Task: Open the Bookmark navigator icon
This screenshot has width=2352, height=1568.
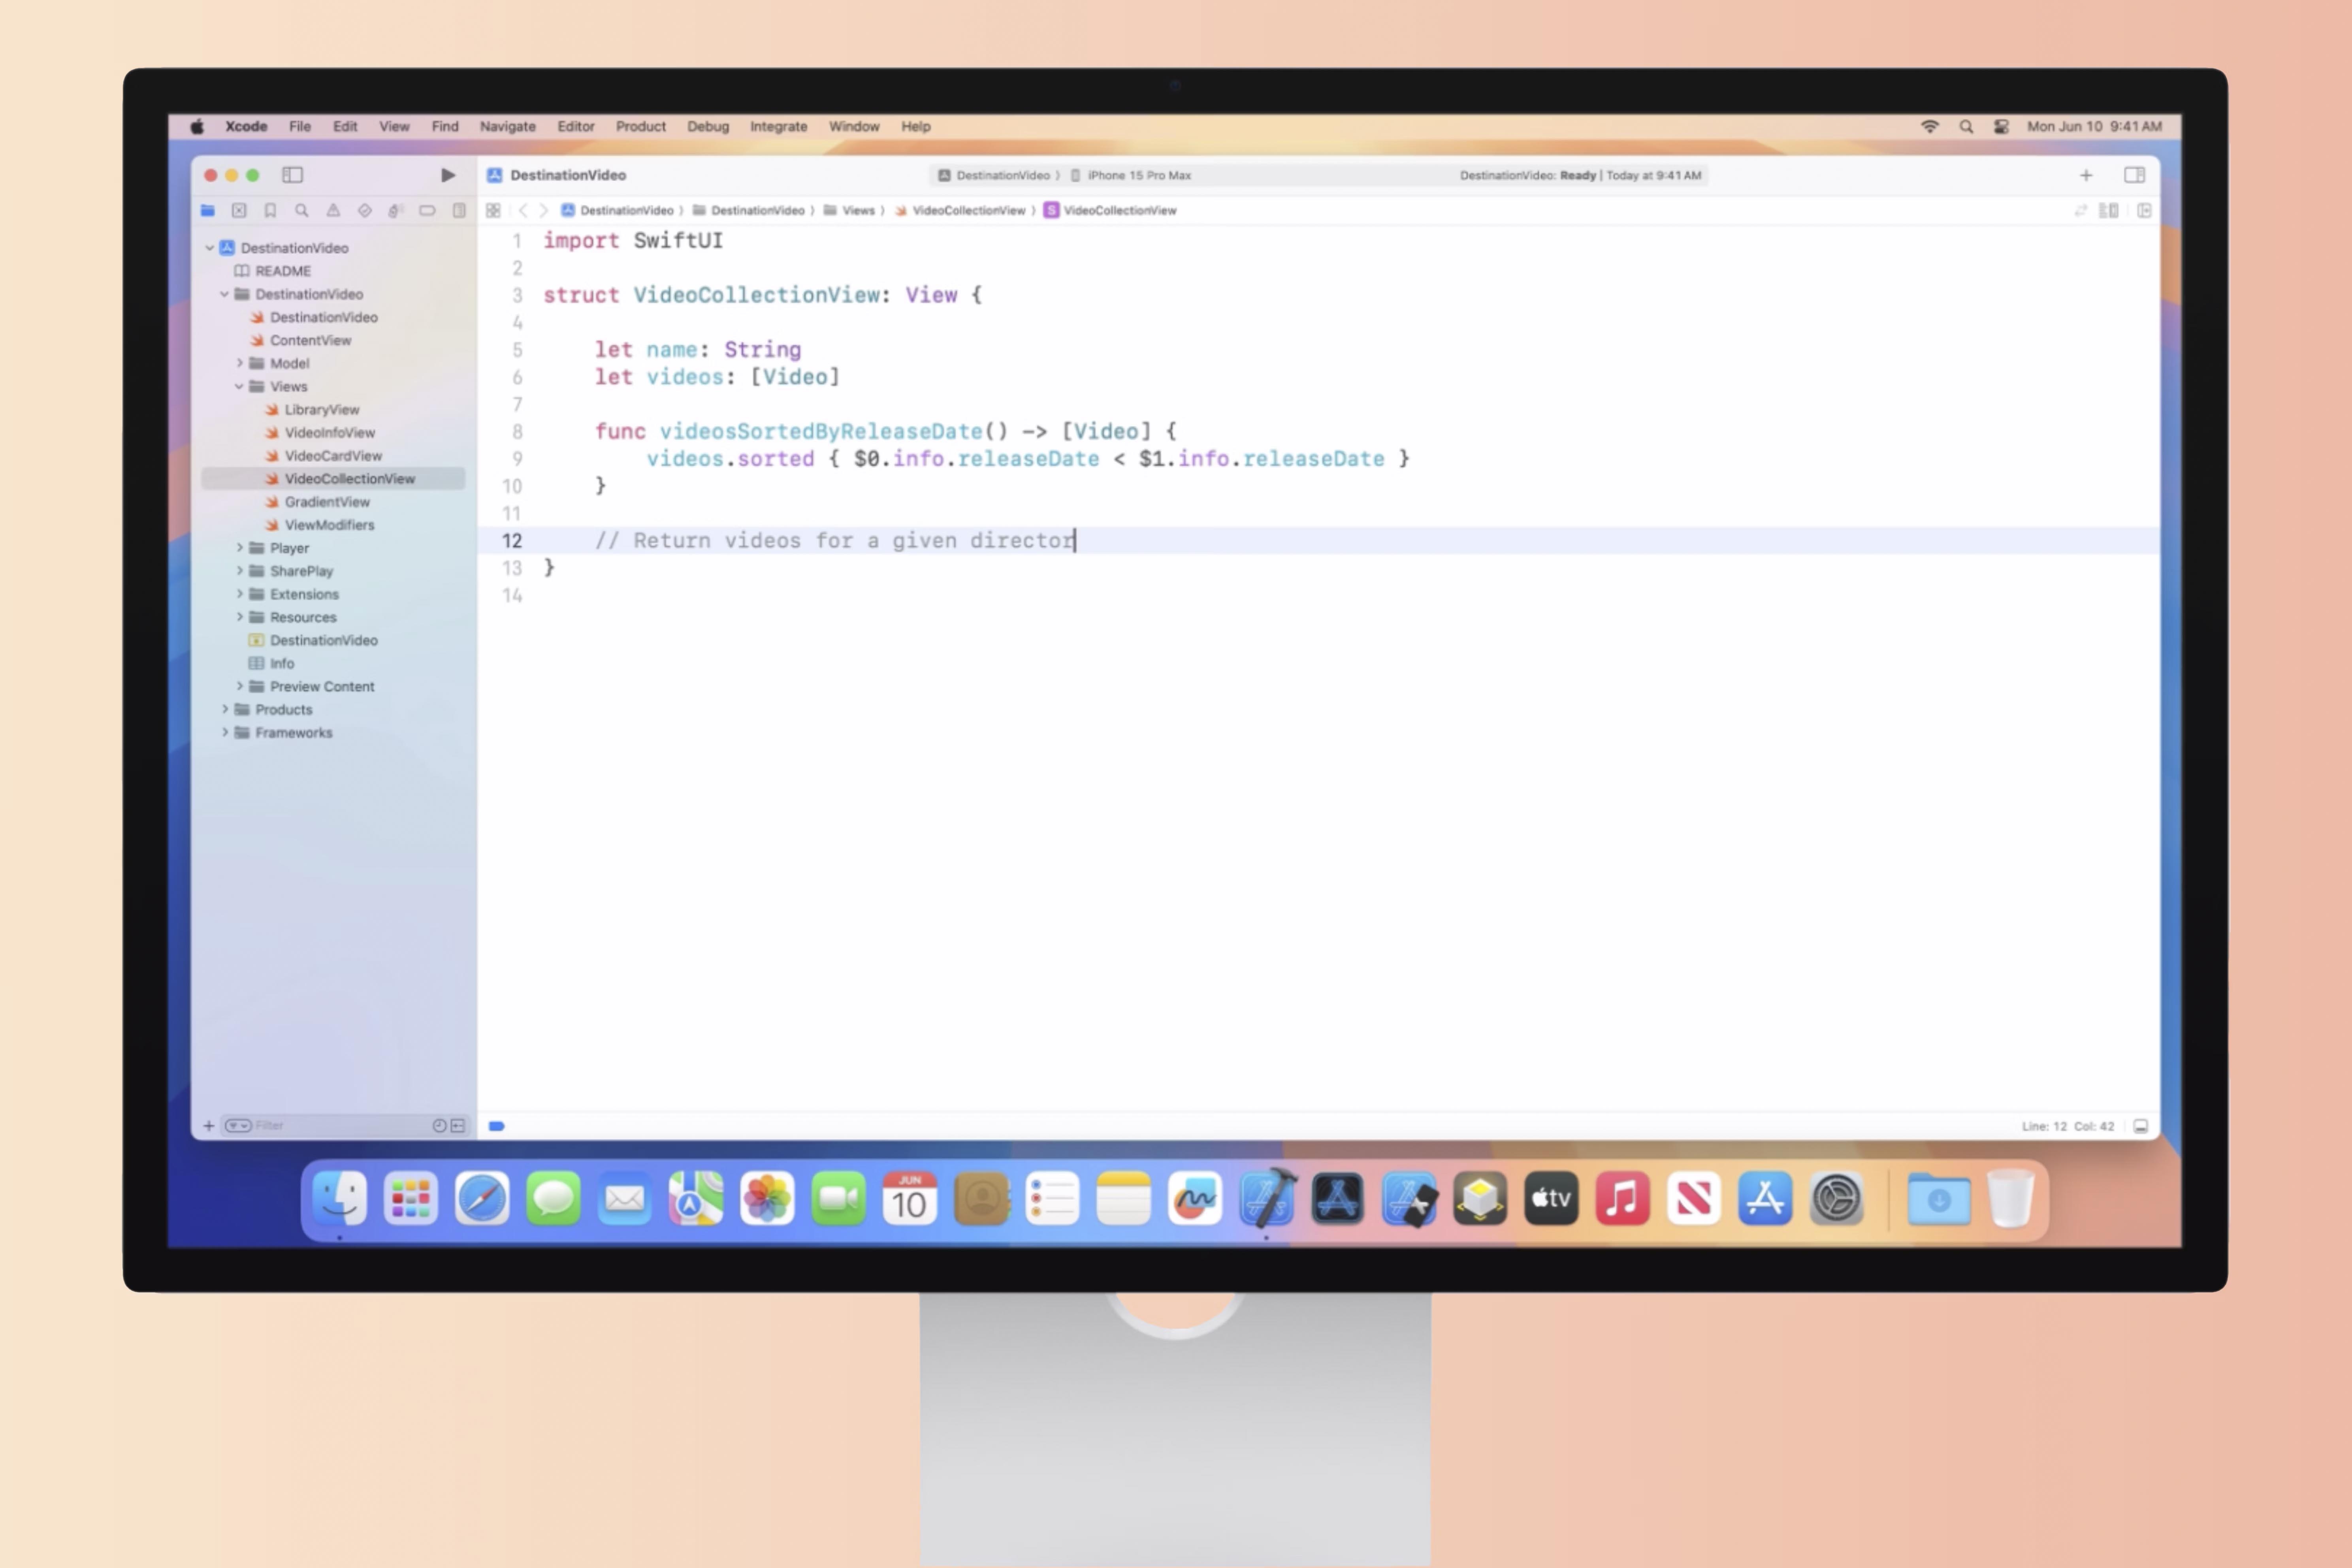Action: tap(270, 210)
